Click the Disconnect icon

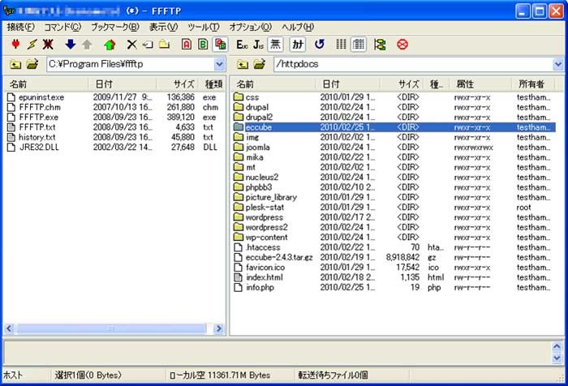(48, 44)
